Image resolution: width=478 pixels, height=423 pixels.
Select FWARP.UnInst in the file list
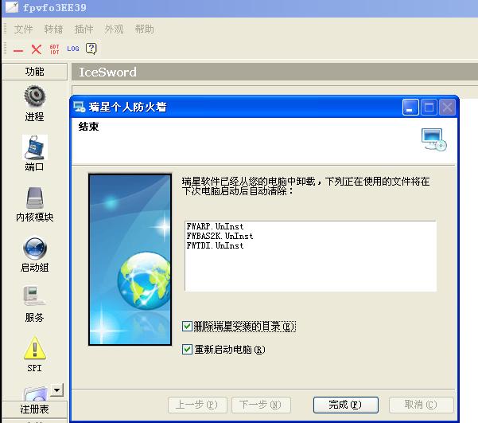[x=216, y=226]
